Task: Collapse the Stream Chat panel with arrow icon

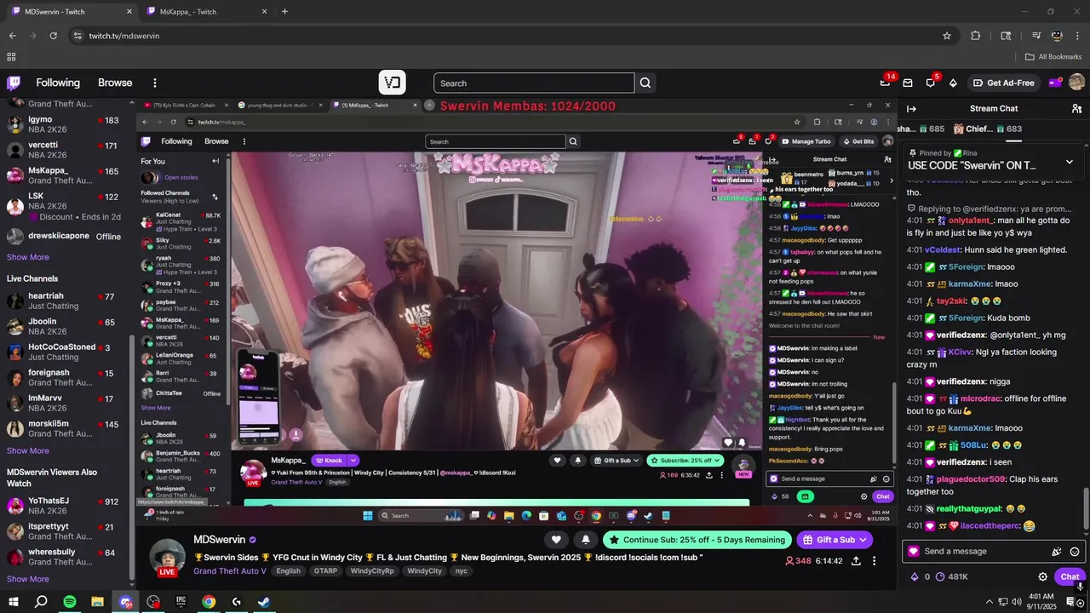Action: (x=911, y=108)
